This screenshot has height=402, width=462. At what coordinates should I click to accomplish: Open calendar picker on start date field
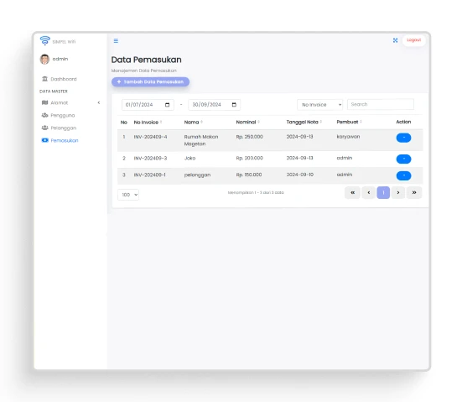click(168, 105)
